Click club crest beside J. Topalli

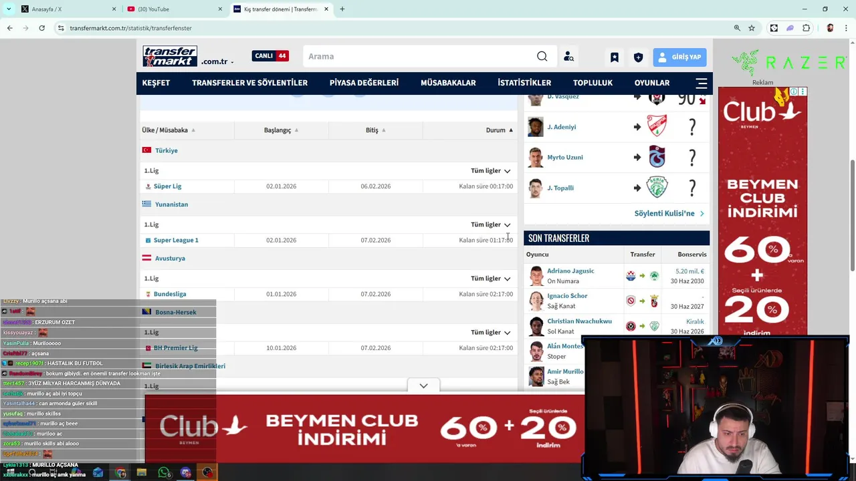point(657,188)
